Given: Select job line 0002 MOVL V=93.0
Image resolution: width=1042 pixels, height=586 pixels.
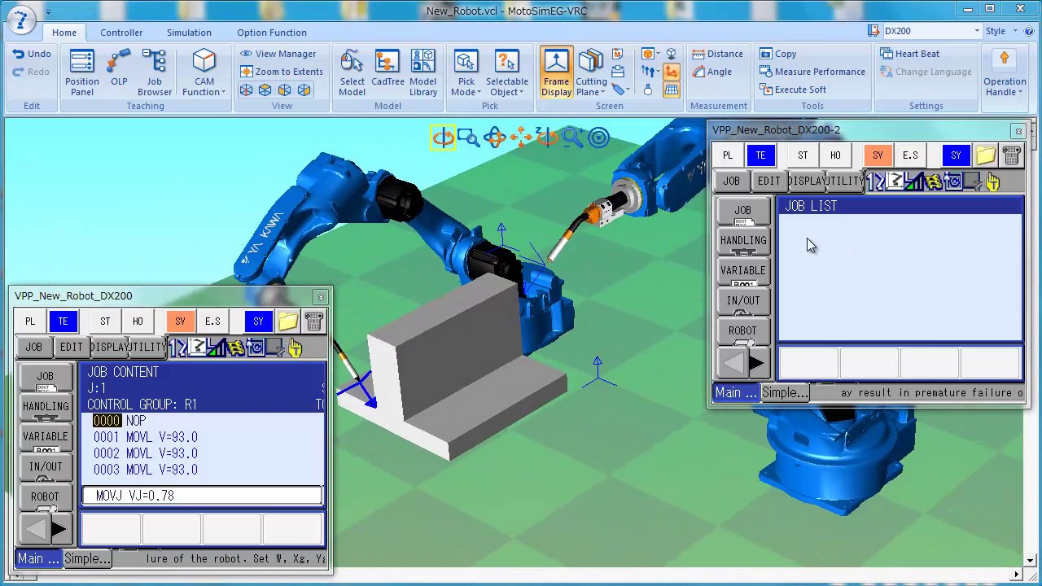Looking at the screenshot, I should click(x=145, y=453).
